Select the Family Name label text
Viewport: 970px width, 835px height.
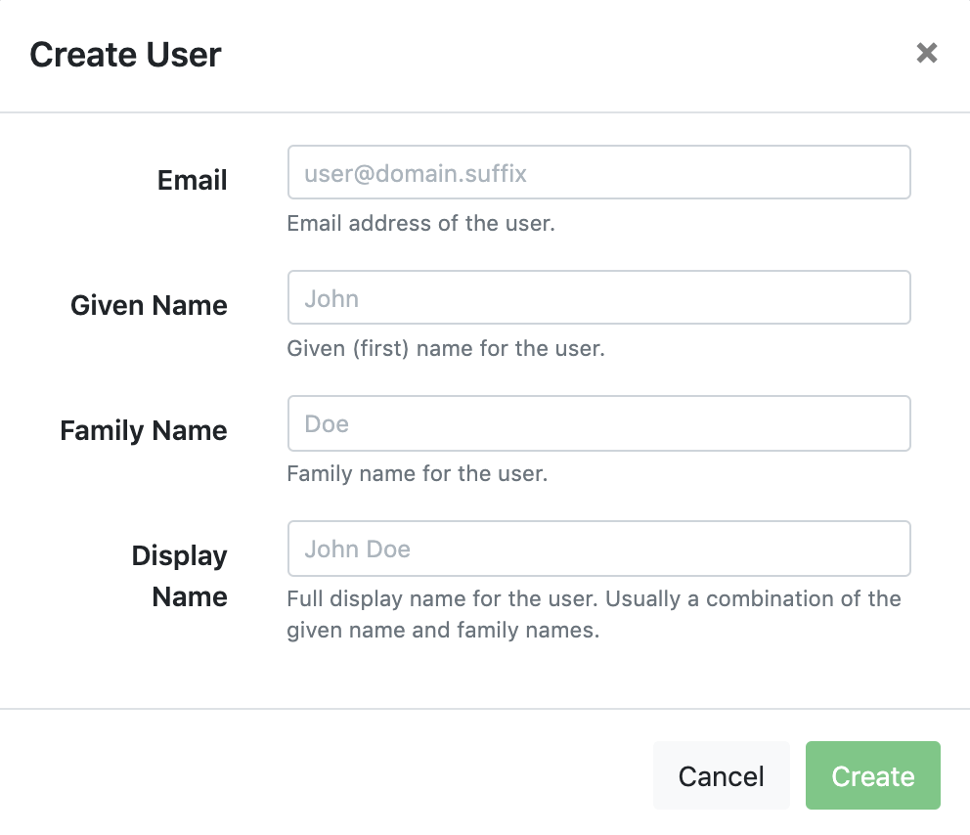pyautogui.click(x=144, y=430)
